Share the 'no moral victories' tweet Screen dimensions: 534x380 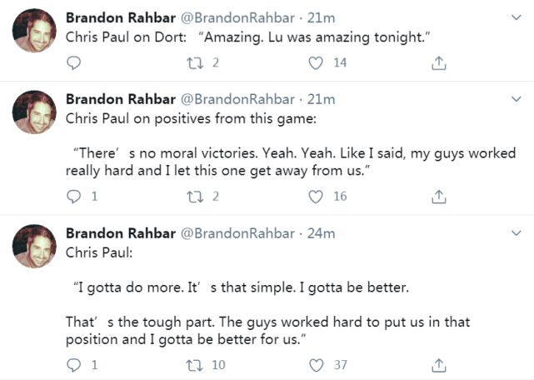439,197
